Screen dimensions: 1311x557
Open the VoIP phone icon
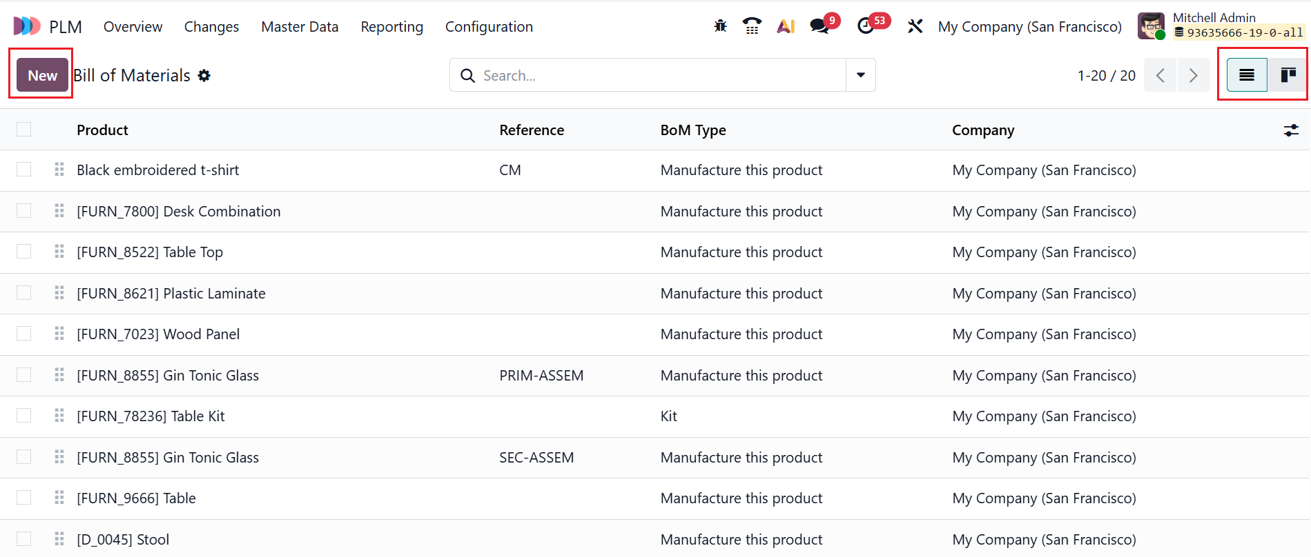click(x=752, y=26)
